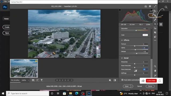171x96 pixels.
Task: Click the Dehaze slider handle
Action: pyautogui.click(x=137, y=53)
